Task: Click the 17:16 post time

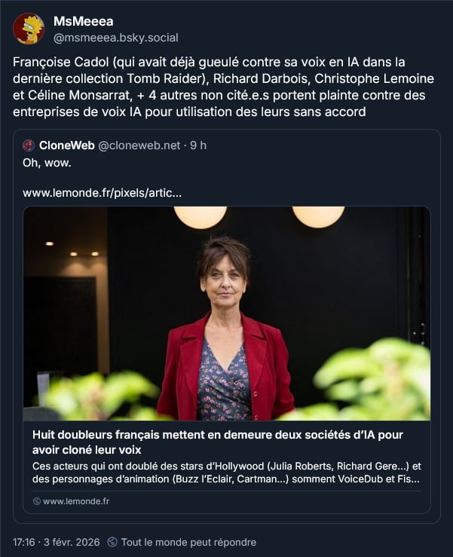Action: click(24, 542)
